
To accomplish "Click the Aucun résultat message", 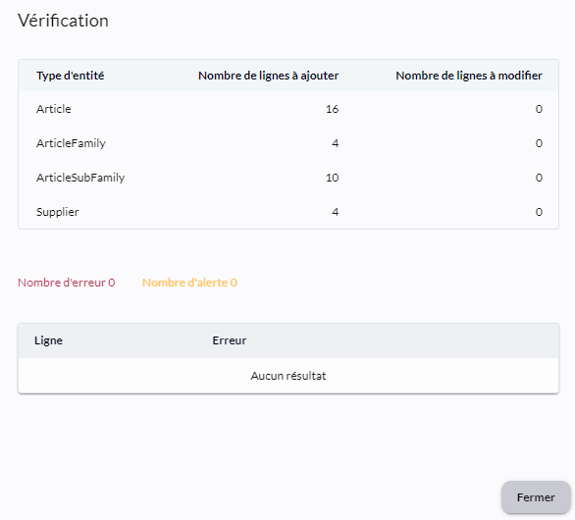I will point(288,376).
